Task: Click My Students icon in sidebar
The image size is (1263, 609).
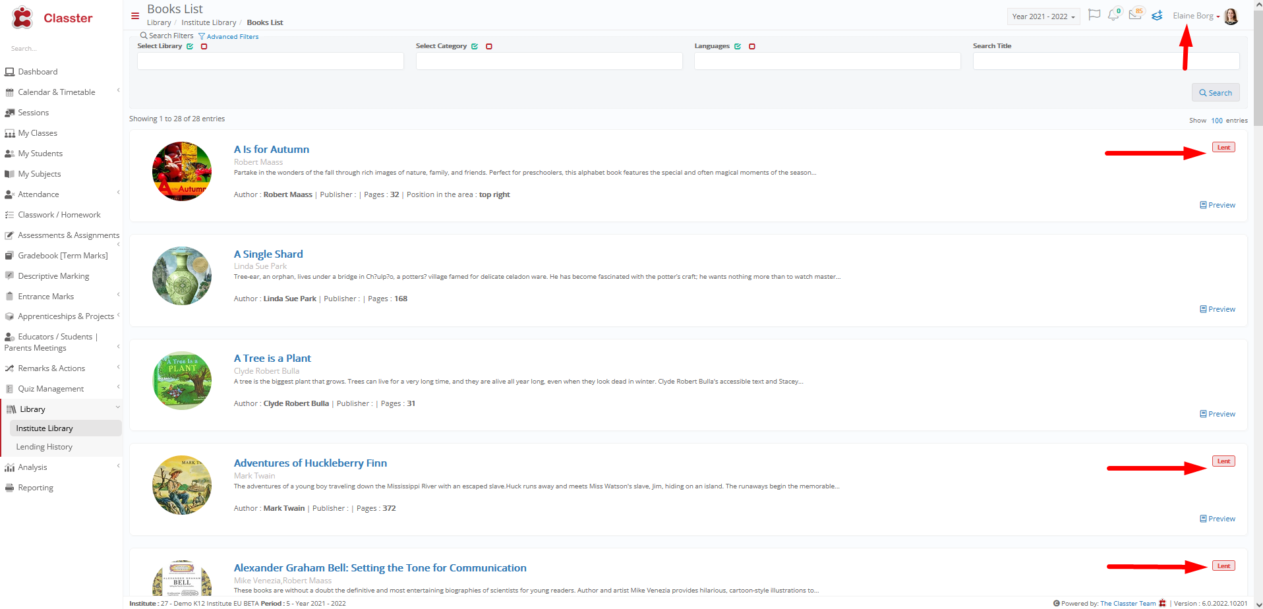Action: [9, 154]
